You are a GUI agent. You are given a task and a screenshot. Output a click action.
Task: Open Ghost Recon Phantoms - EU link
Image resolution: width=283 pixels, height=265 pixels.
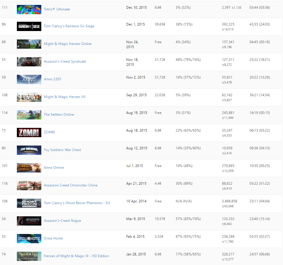tap(77, 203)
